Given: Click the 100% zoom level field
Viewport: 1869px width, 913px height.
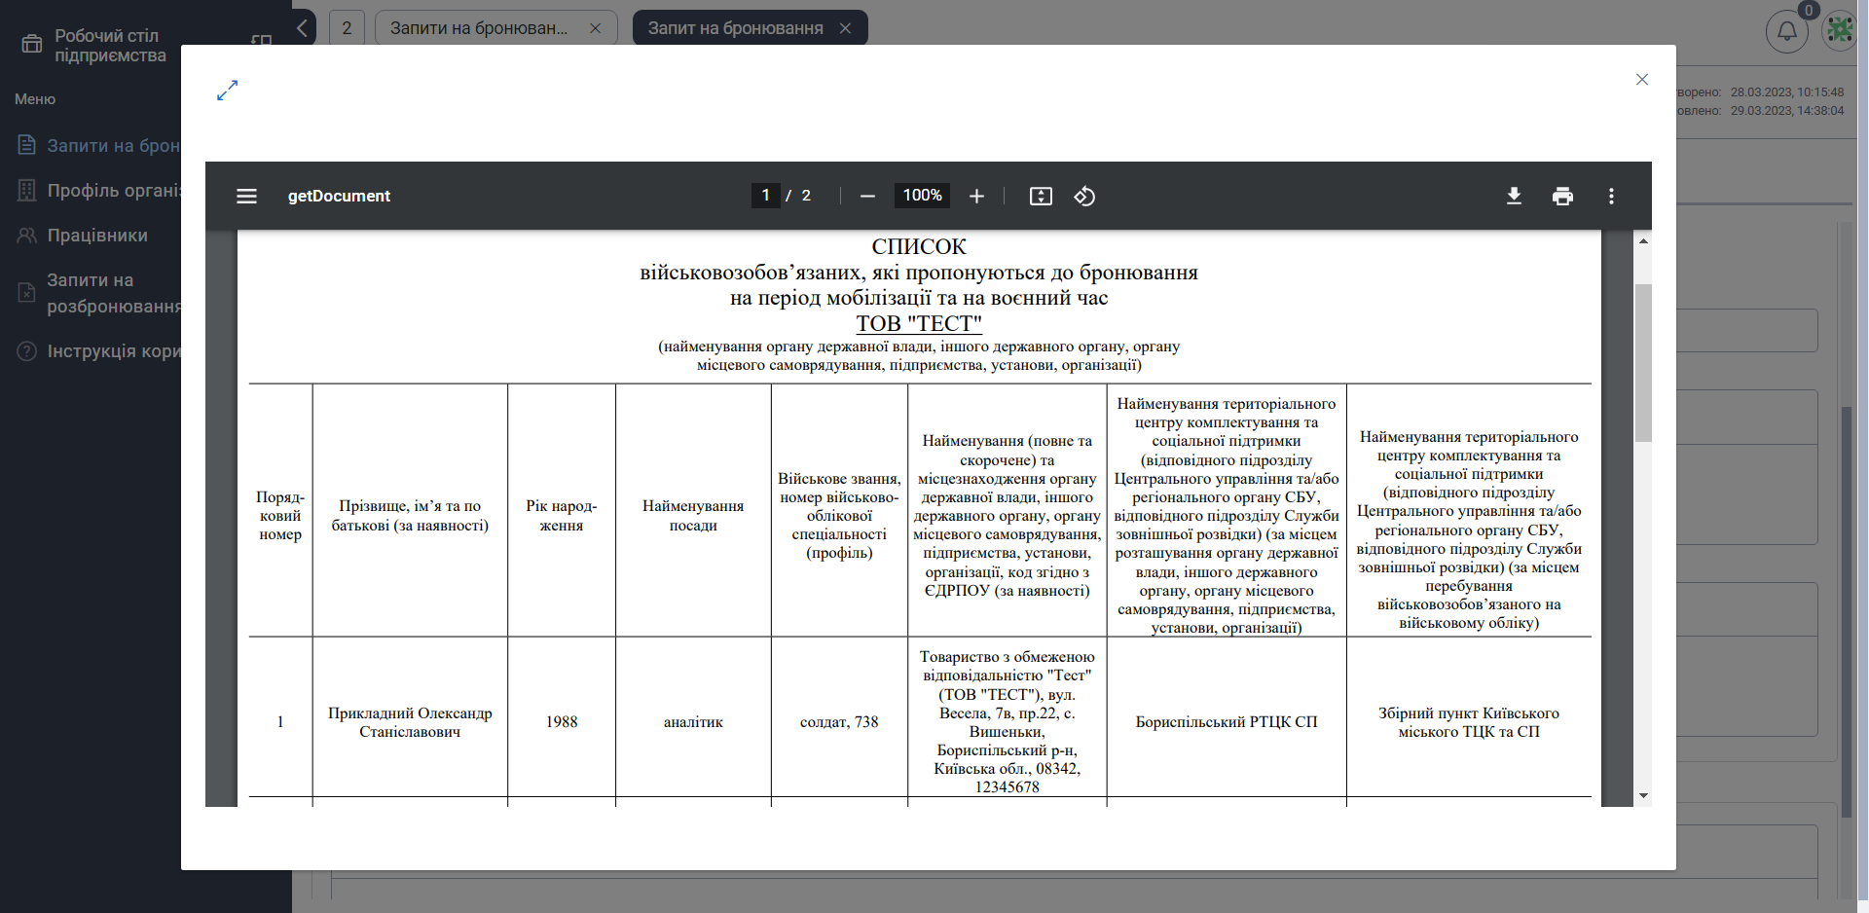Looking at the screenshot, I should (922, 196).
